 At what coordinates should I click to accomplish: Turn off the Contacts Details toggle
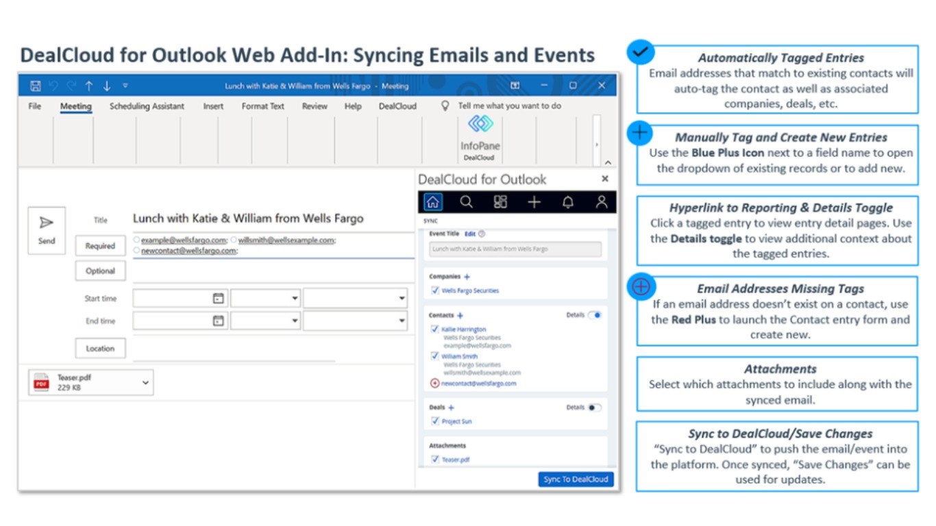pos(595,315)
